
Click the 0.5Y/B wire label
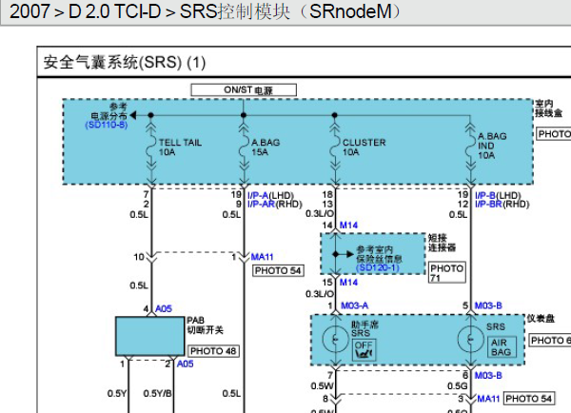coord(158,394)
